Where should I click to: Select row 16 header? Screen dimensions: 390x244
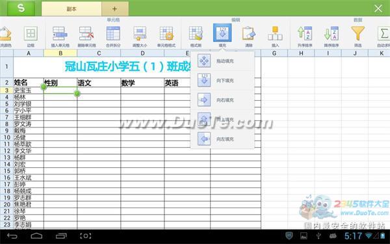coord(6,178)
